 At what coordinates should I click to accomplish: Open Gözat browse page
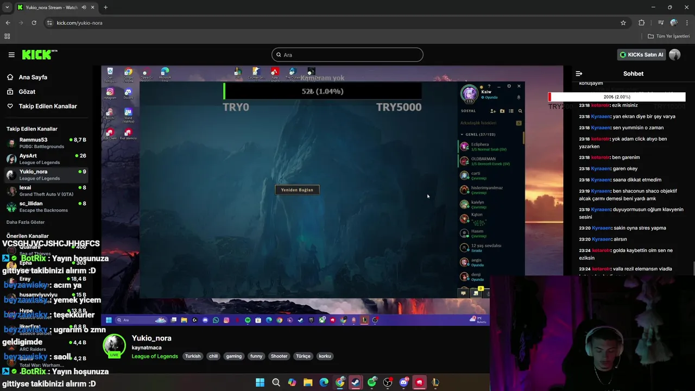27,92
